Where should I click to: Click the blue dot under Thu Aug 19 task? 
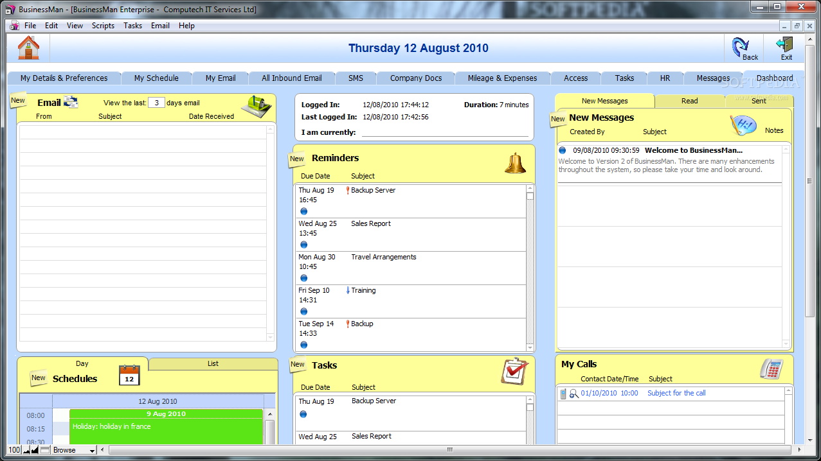coord(303,414)
